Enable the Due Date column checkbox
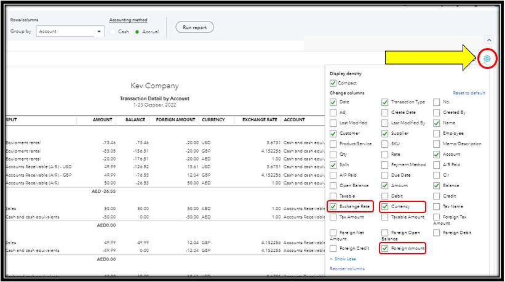Image resolution: width=505 pixels, height=282 pixels. [x=384, y=175]
